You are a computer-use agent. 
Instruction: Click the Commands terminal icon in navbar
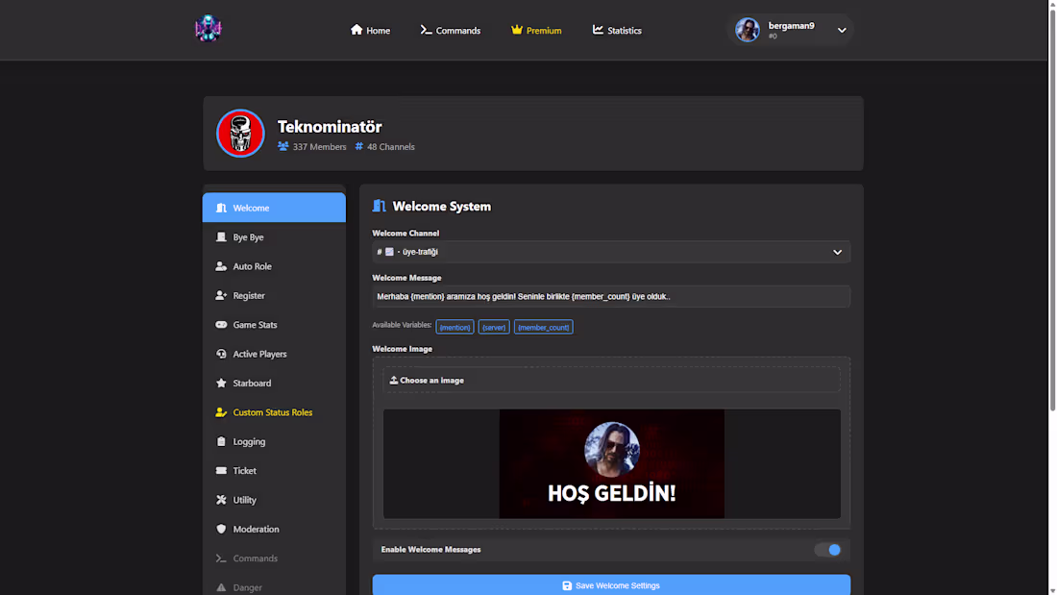(x=426, y=30)
